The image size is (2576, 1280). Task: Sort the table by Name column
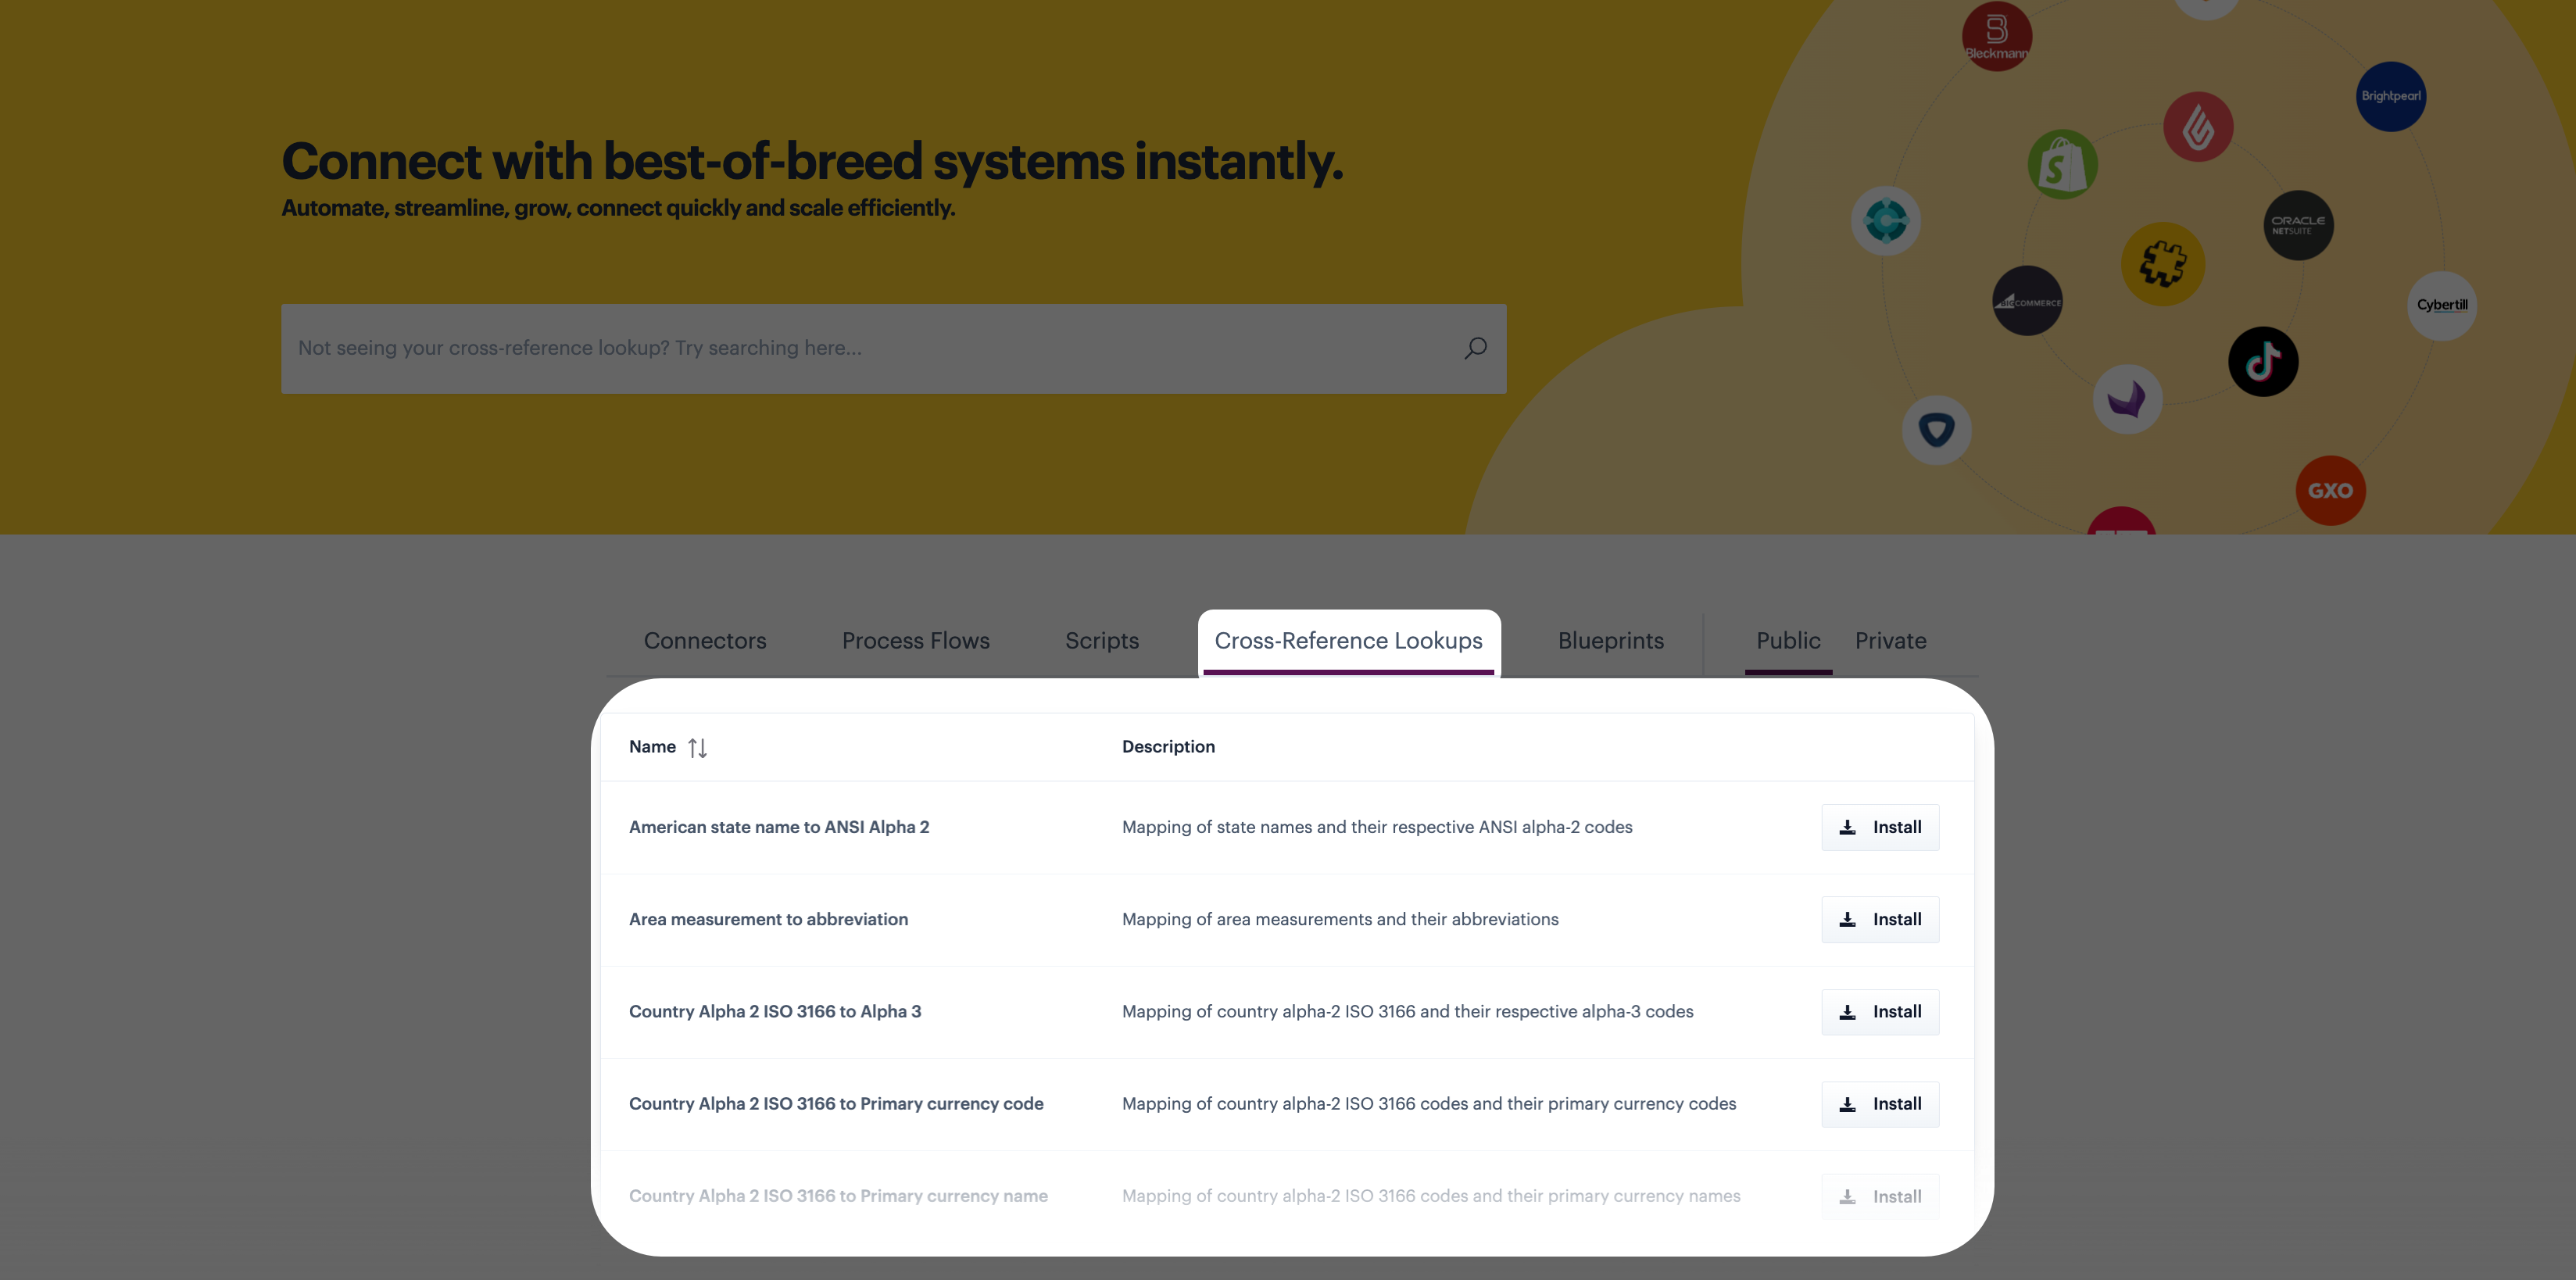pos(697,748)
